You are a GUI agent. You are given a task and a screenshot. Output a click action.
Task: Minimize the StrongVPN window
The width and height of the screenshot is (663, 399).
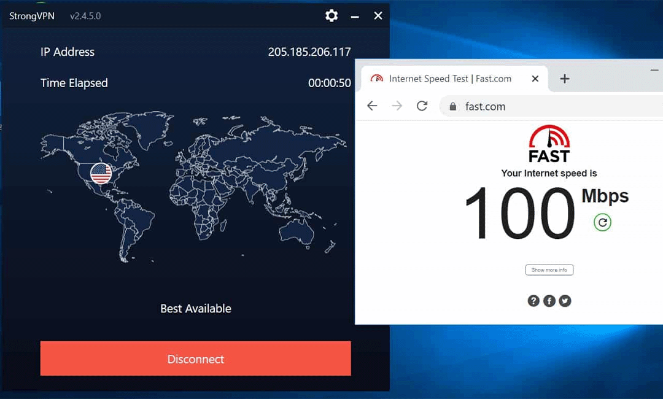coord(355,16)
